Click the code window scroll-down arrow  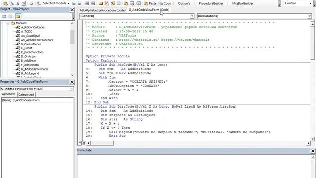(312, 139)
